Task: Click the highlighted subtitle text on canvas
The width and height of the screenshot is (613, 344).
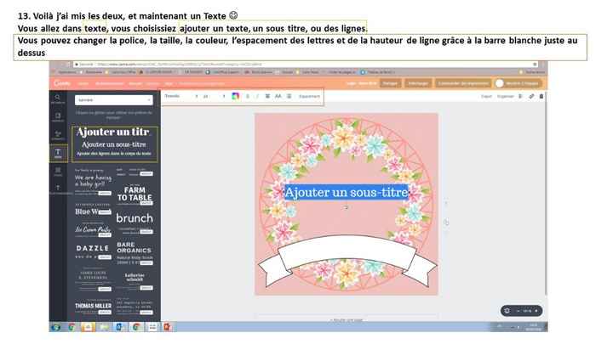Action: pyautogui.click(x=347, y=192)
